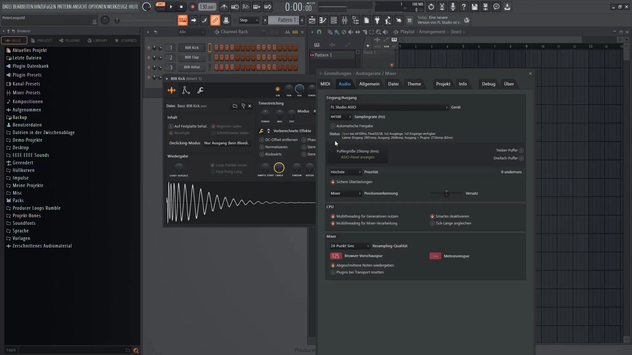Switch to the Theme settings tab

(x=414, y=84)
